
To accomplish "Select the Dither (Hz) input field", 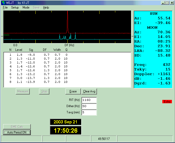I will pos(89,106).
